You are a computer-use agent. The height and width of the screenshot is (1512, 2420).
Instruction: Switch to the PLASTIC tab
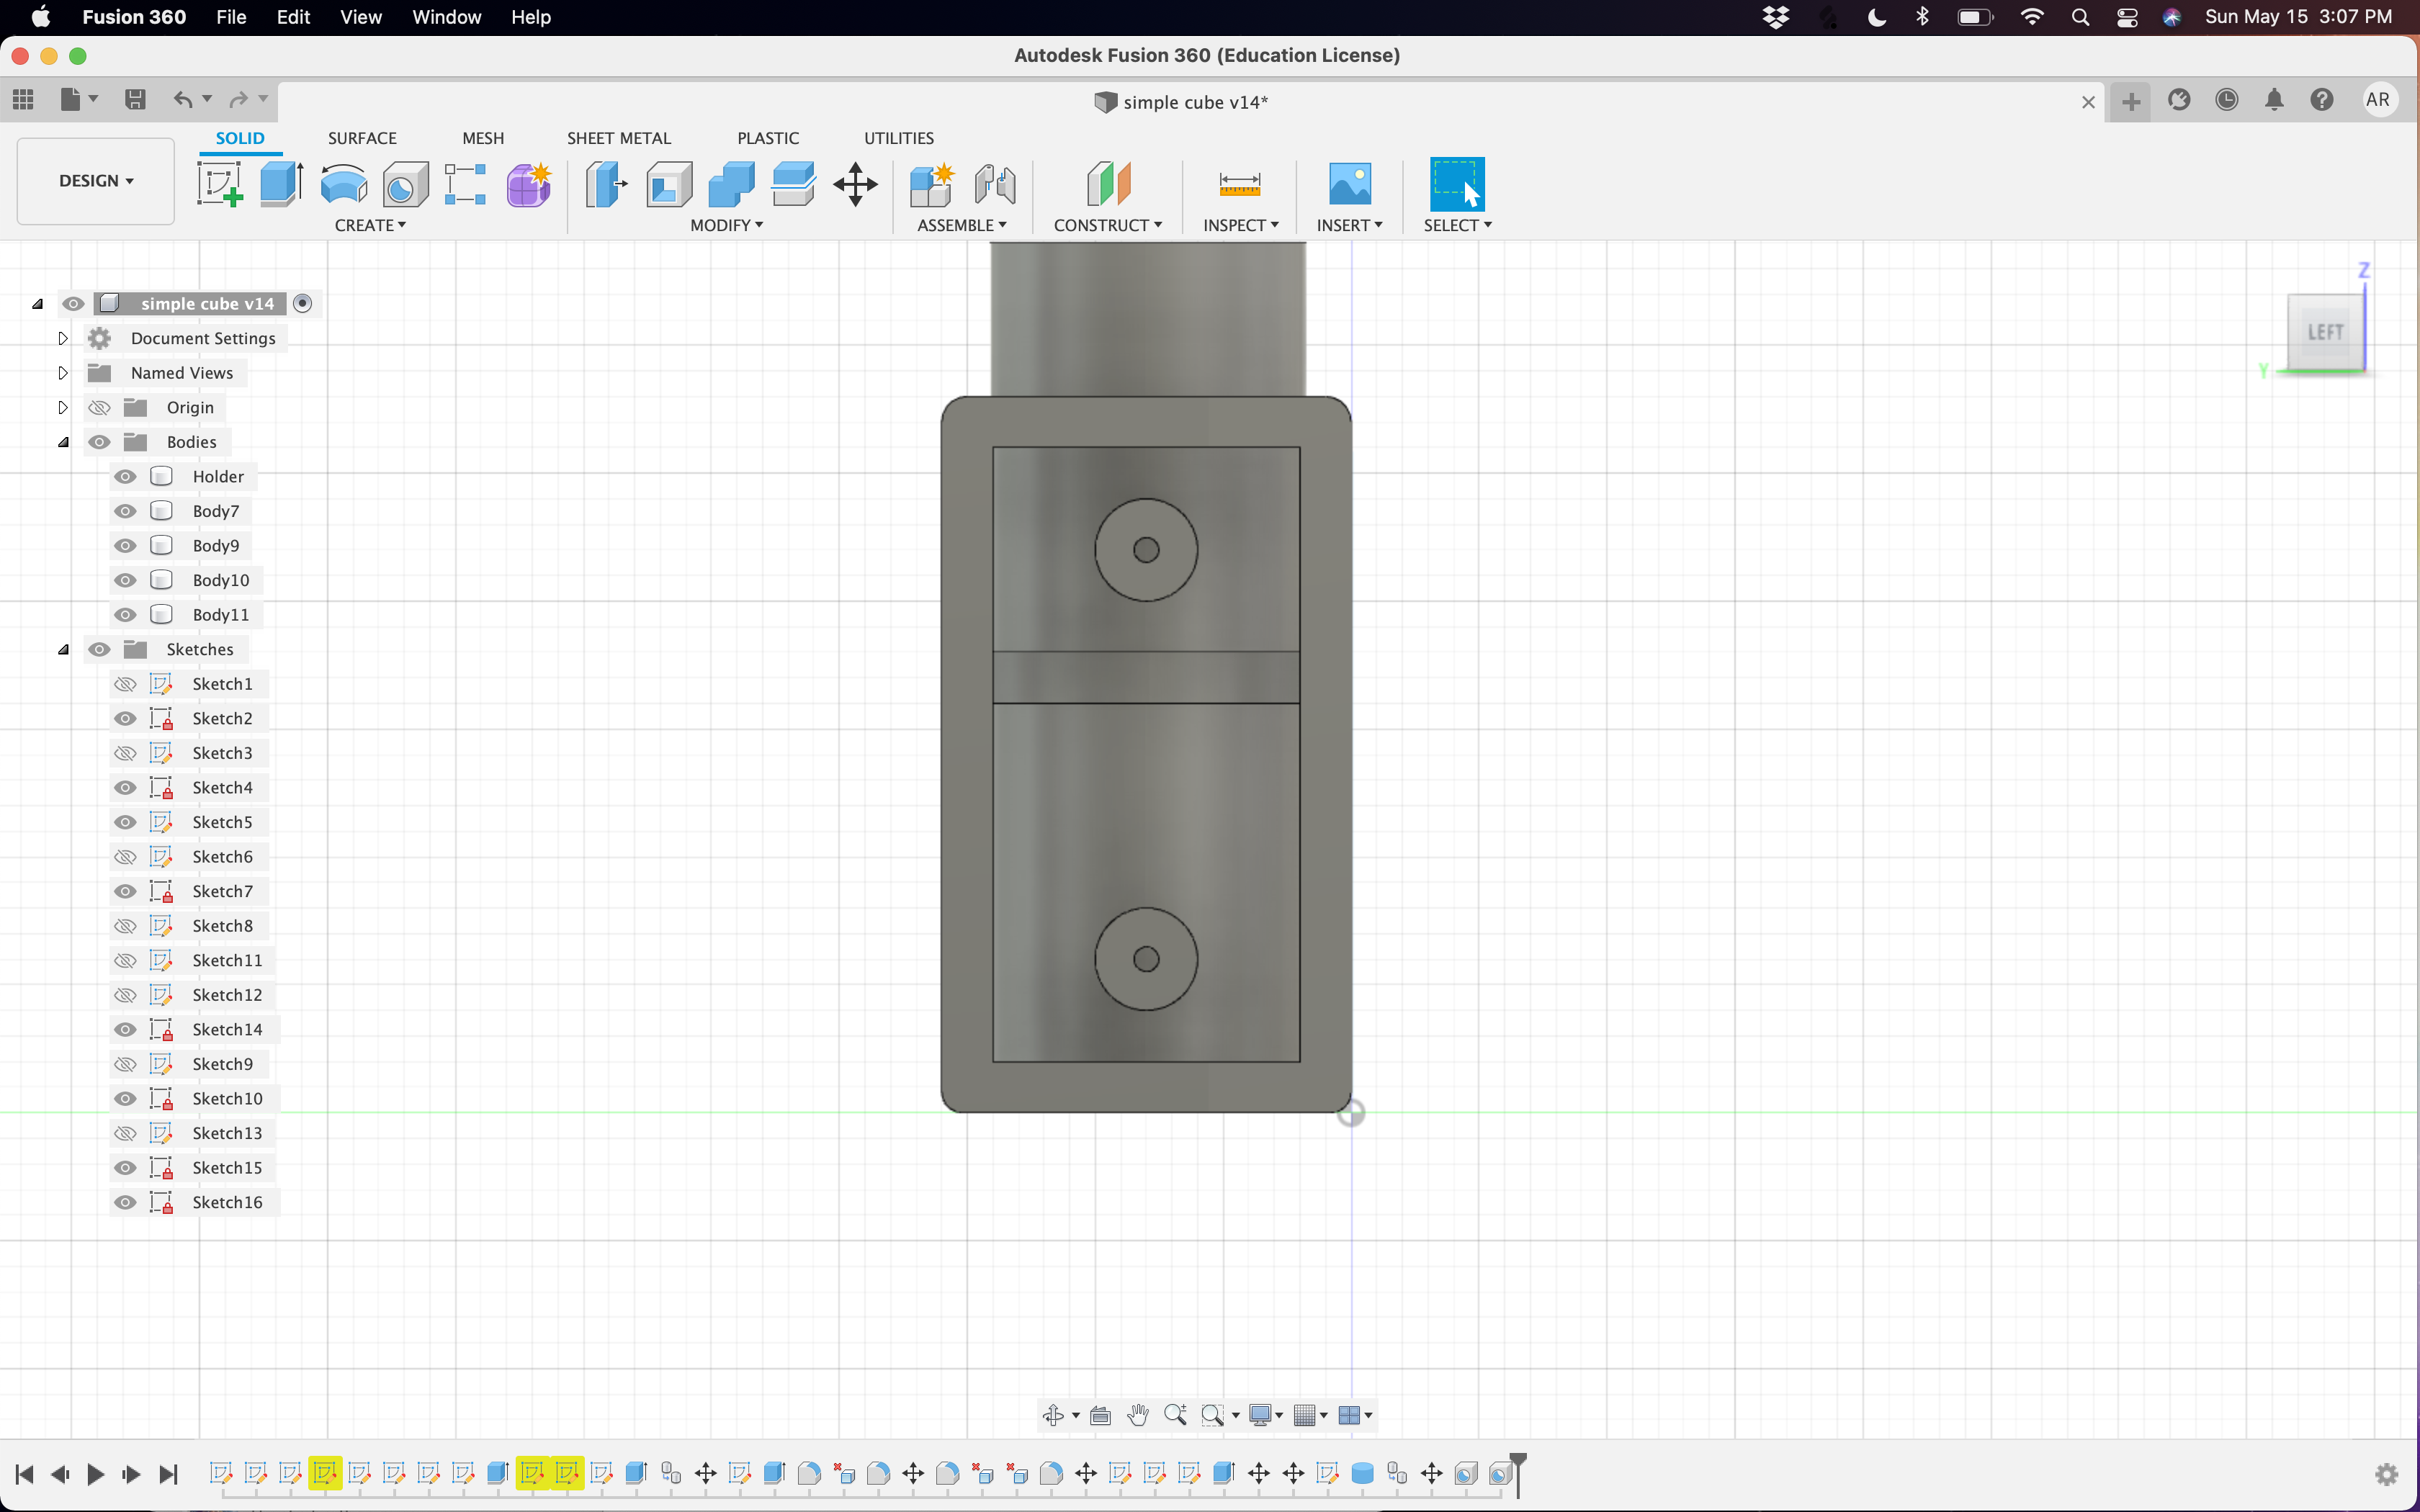coord(768,138)
